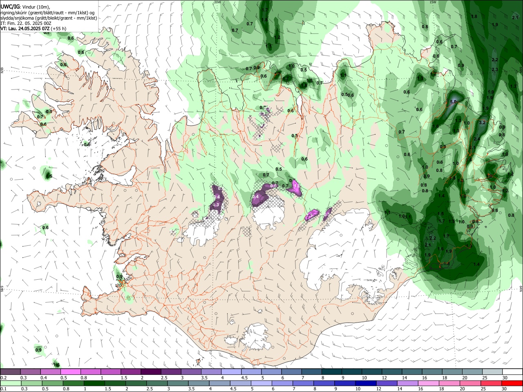Select the dark teal 8 snow swatch
Viewport: 523px width, 392px height.
(332, 372)
